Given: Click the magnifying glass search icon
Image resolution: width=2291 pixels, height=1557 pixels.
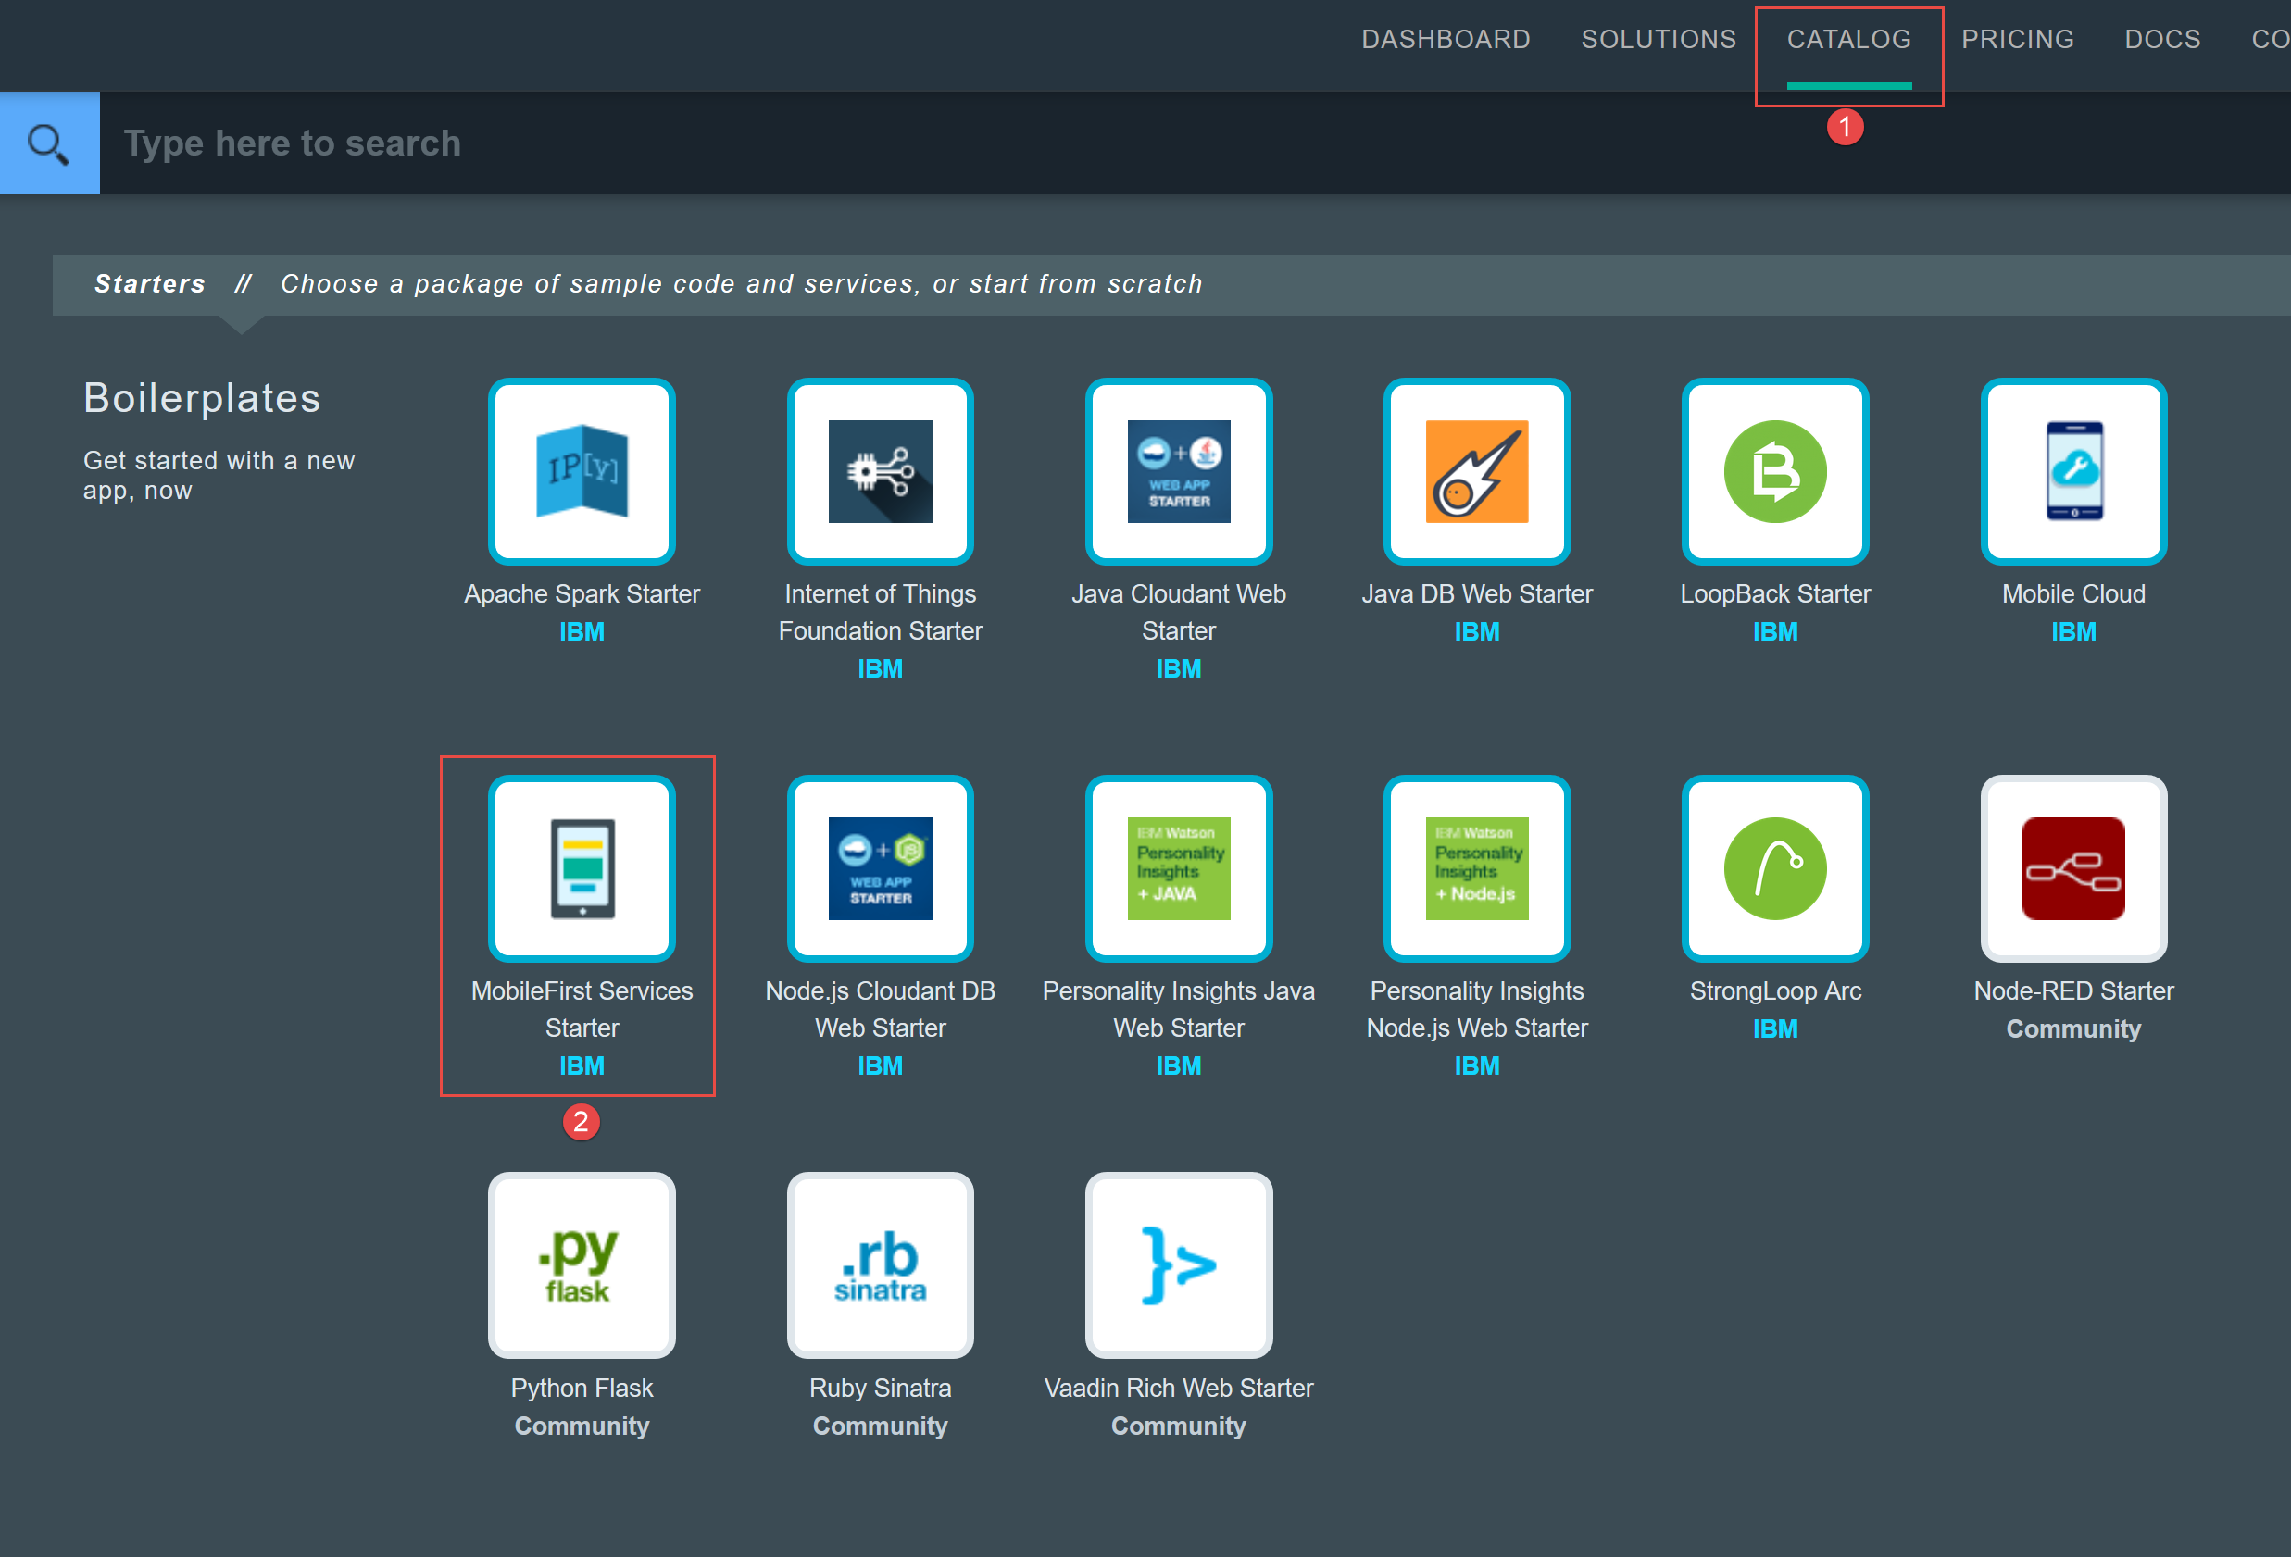Looking at the screenshot, I should tap(49, 143).
